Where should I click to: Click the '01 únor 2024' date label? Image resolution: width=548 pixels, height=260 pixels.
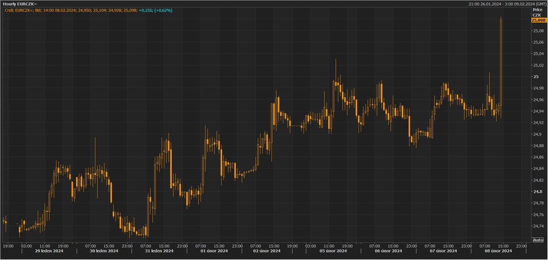214,251
